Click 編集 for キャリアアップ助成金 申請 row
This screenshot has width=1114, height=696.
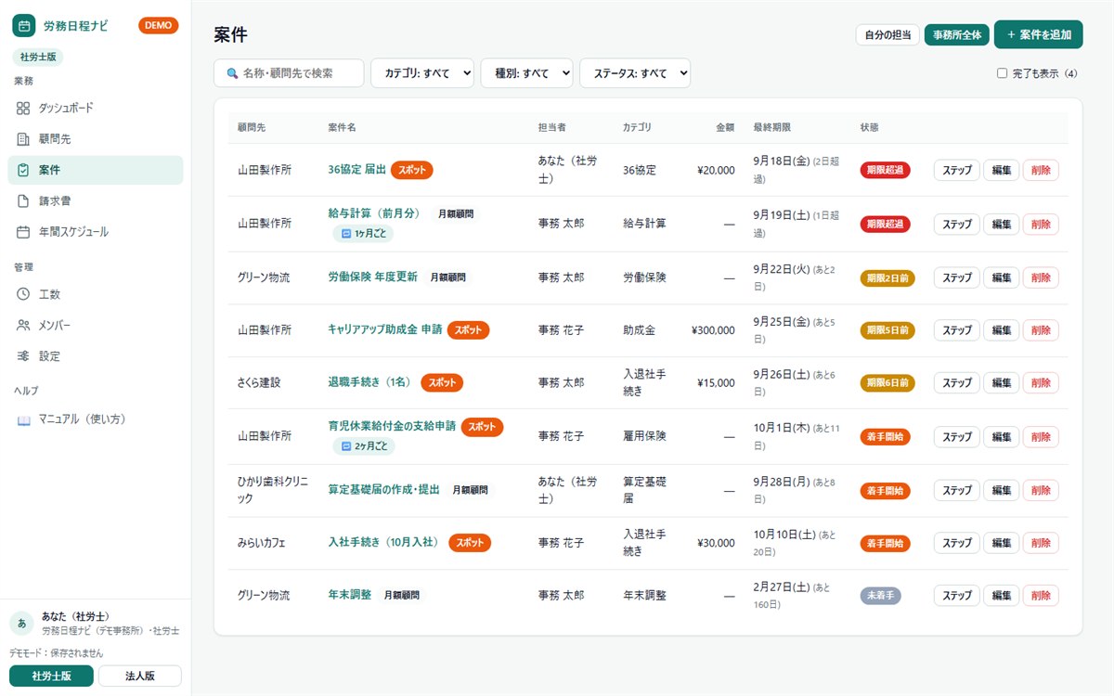(1001, 330)
